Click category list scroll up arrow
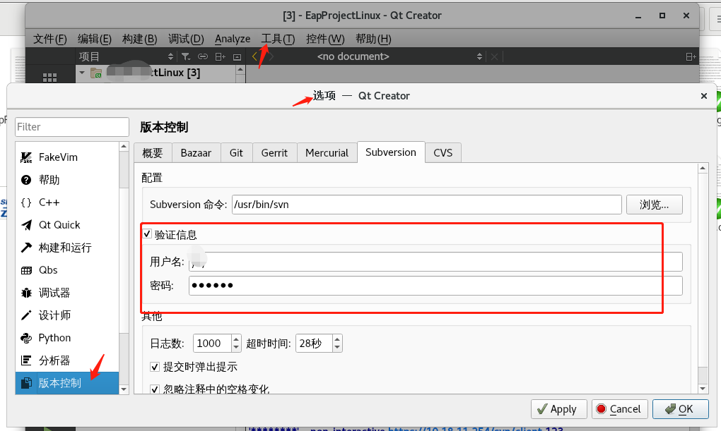 [x=124, y=147]
